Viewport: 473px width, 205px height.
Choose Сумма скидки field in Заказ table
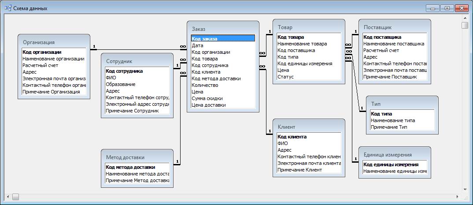point(207,98)
